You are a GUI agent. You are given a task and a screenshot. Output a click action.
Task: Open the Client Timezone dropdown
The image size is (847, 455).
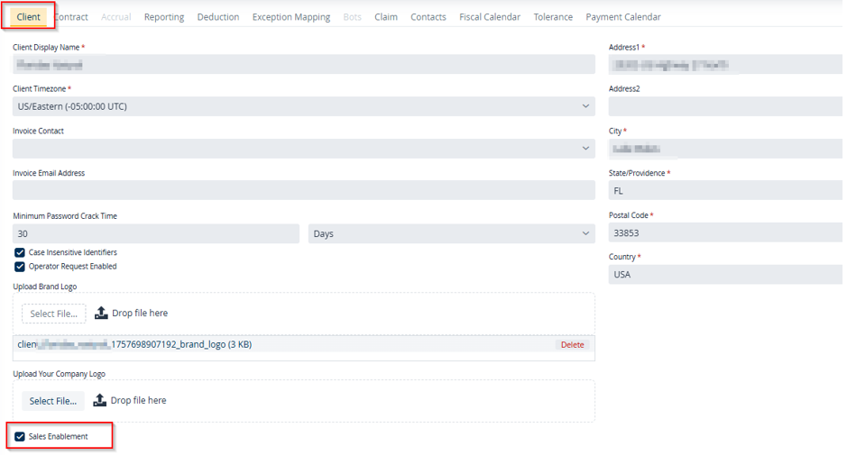[303, 106]
